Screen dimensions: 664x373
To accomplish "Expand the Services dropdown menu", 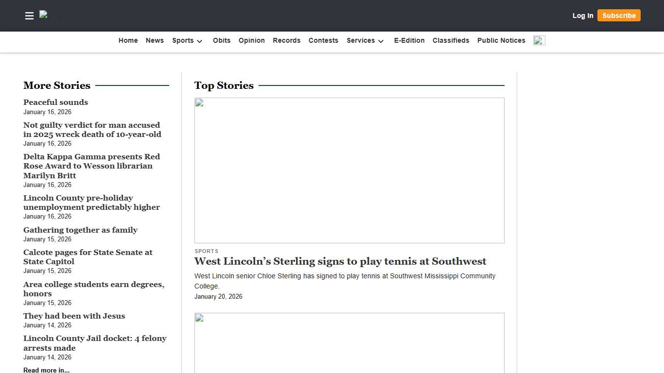I will click(x=365, y=41).
